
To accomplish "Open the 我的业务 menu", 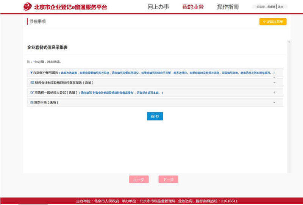I will point(193,7).
